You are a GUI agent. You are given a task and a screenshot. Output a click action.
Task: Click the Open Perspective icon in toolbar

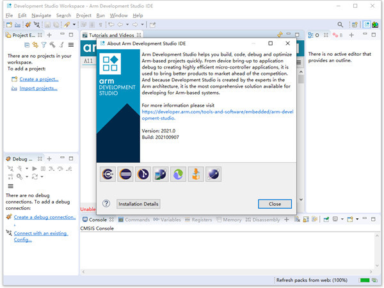(x=355, y=24)
